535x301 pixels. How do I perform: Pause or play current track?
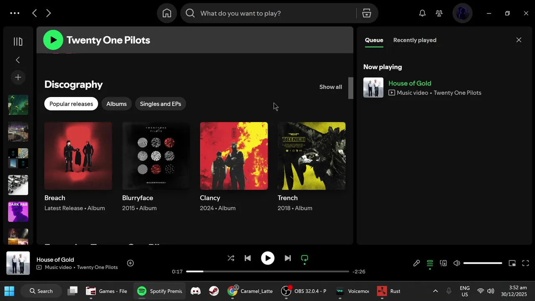point(267,258)
